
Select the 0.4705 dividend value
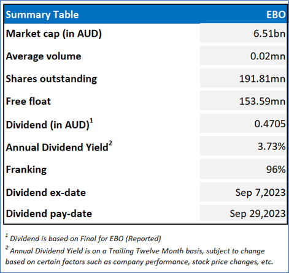tap(270, 124)
